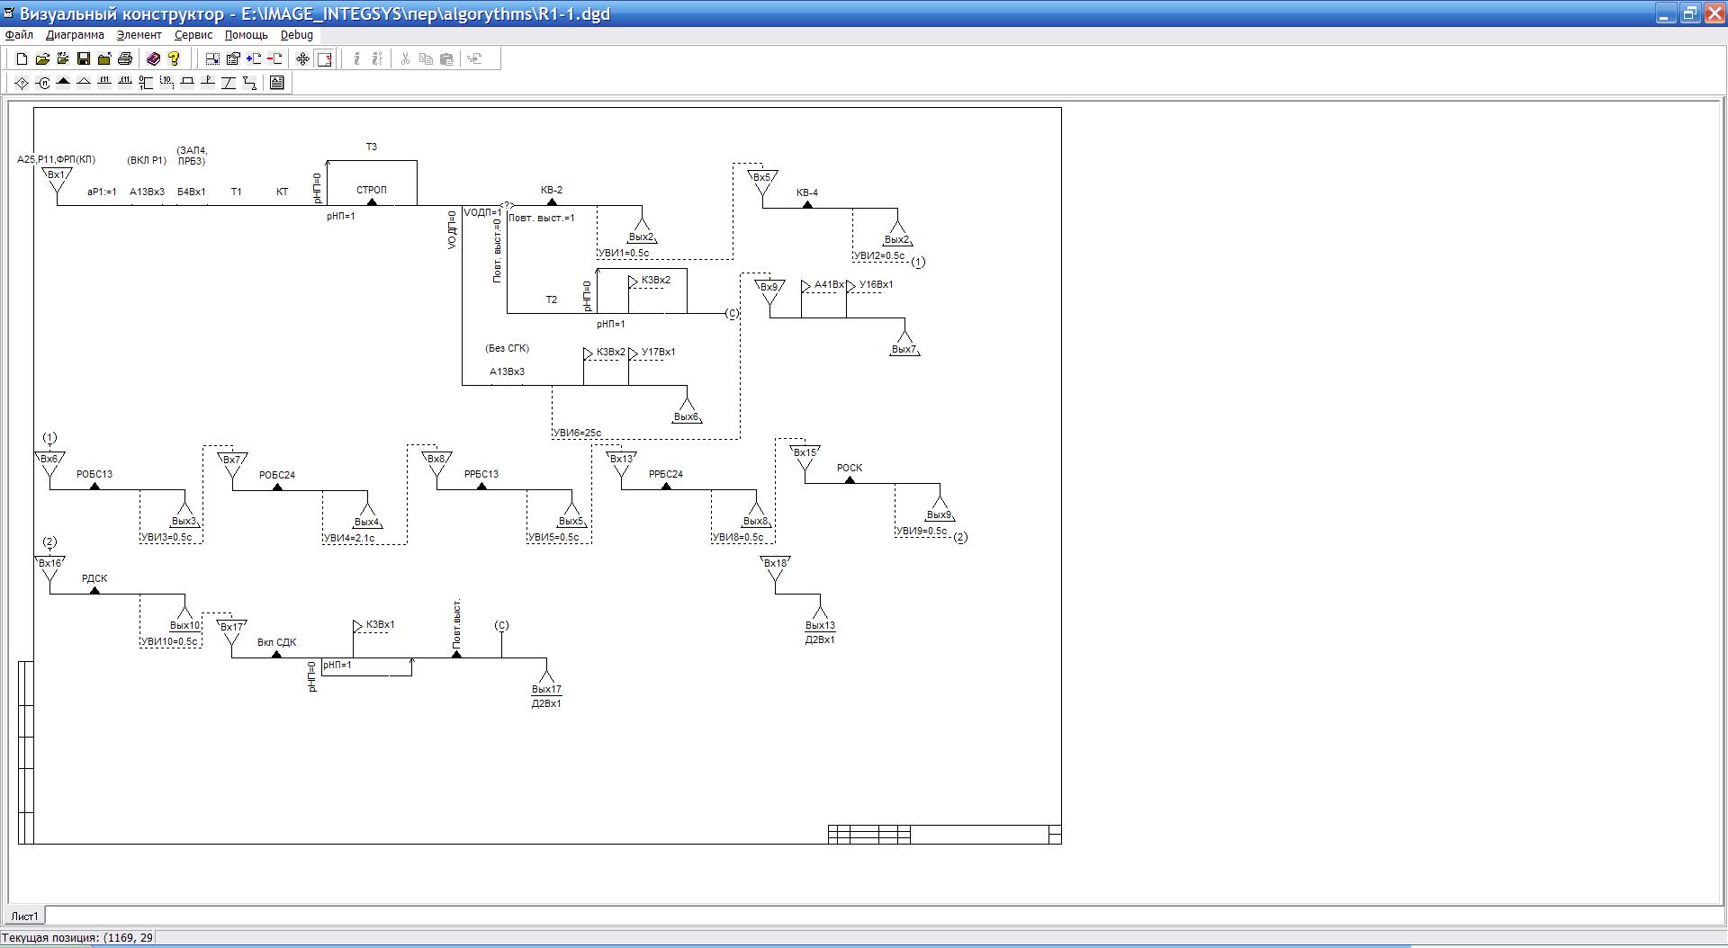Save the diagram using the floppy disk icon
This screenshot has height=948, width=1728.
coord(84,59)
